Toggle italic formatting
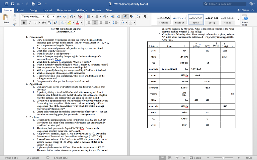Screen dimensions: 257x160 pyautogui.click(x=30, y=22)
